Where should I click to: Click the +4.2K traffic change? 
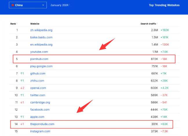[x=165, y=88]
